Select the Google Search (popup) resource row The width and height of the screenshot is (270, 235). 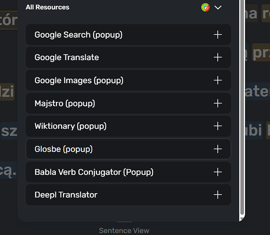click(128, 35)
